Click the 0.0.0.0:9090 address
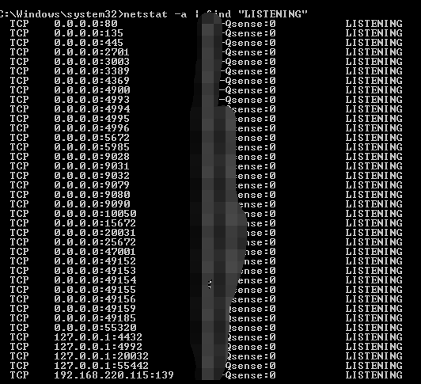 pyautogui.click(x=92, y=204)
